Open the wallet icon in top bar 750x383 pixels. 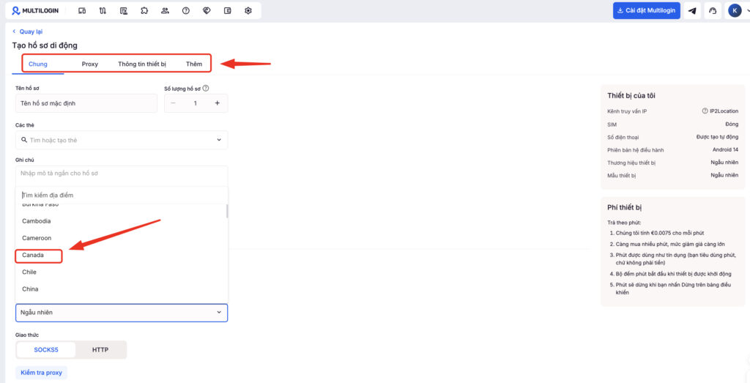(x=227, y=10)
